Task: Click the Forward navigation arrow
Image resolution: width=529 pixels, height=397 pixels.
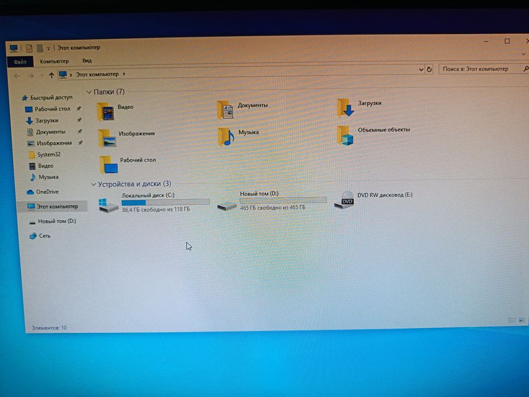Action: (x=31, y=75)
